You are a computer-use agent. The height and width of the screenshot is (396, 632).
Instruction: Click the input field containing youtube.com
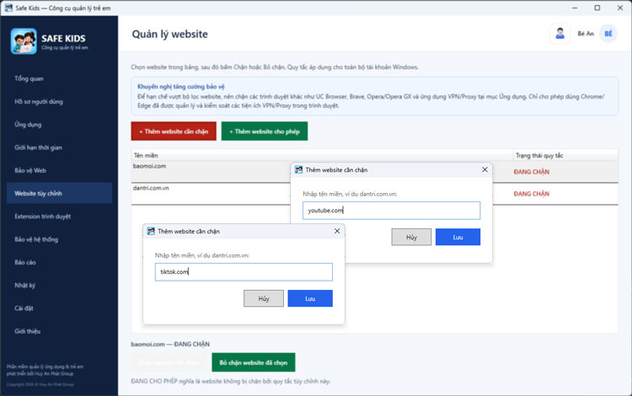(x=391, y=211)
